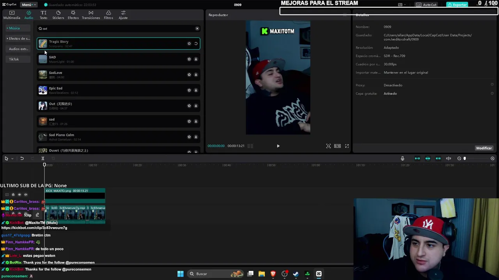Download the Epic Sad track

tap(196, 90)
